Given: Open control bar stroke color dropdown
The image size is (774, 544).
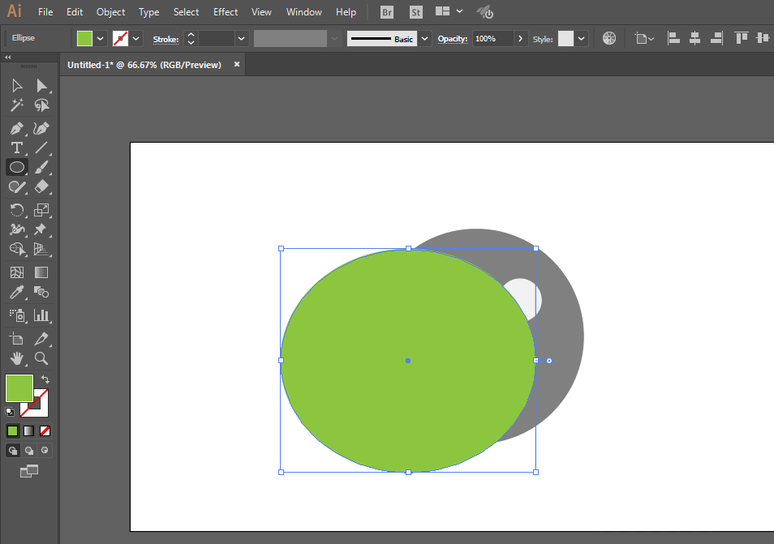Looking at the screenshot, I should click(135, 38).
